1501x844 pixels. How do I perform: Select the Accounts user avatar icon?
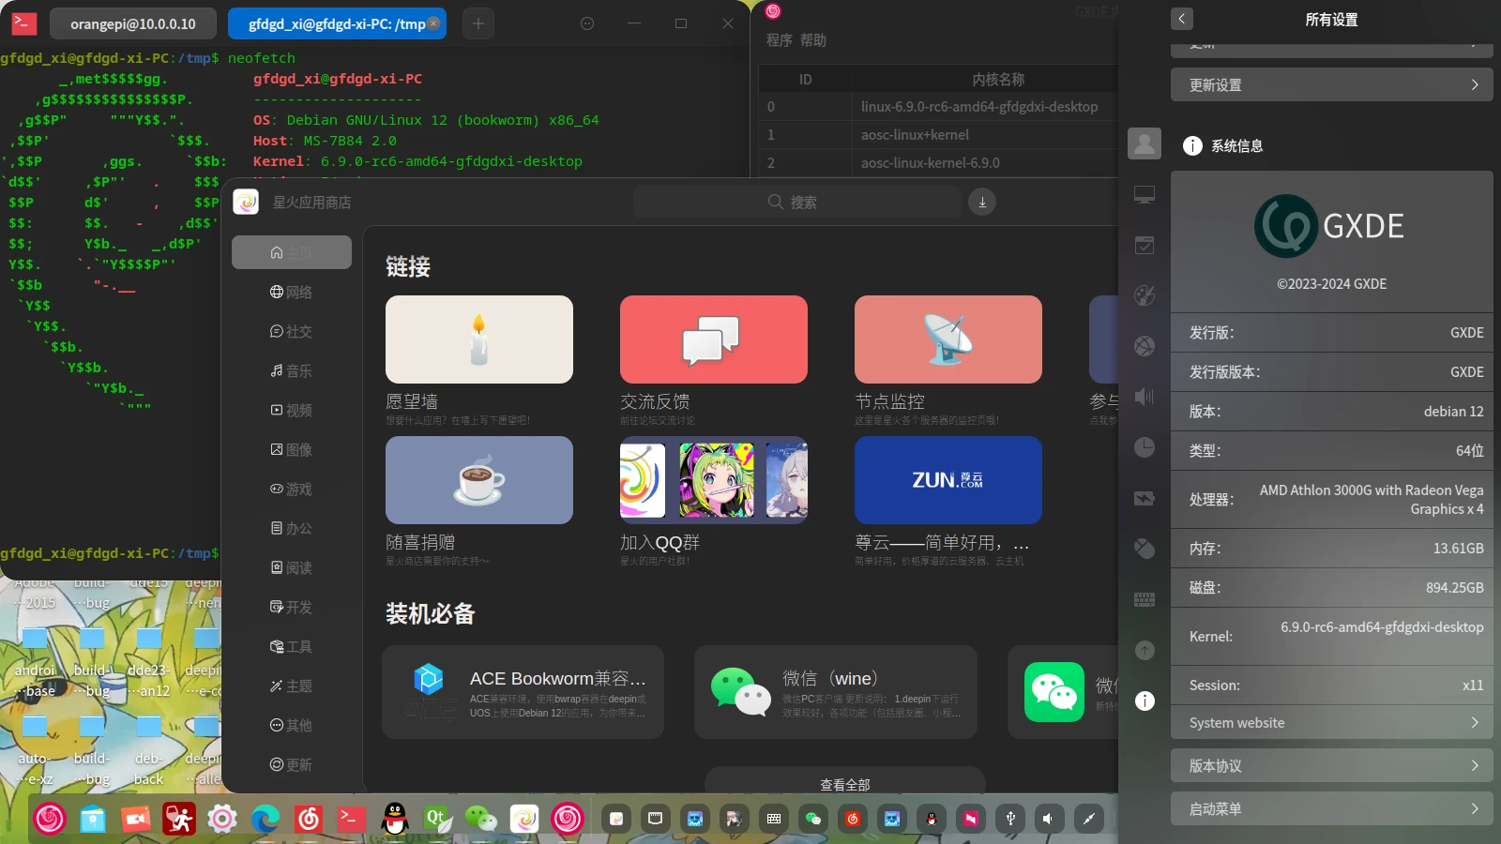click(1145, 143)
